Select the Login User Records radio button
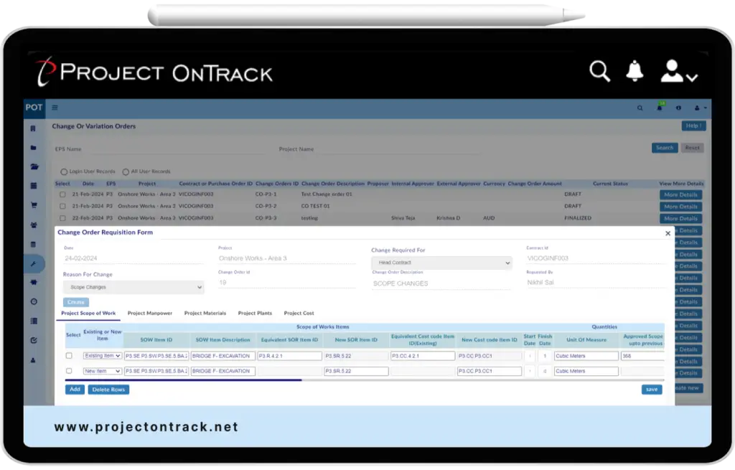 click(64, 172)
